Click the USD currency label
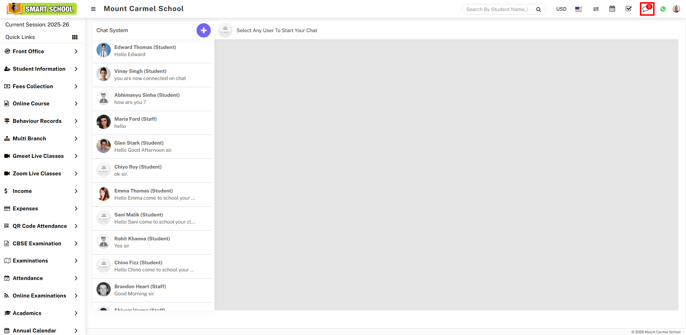Screen dimensions: 686x335 pyautogui.click(x=561, y=9)
